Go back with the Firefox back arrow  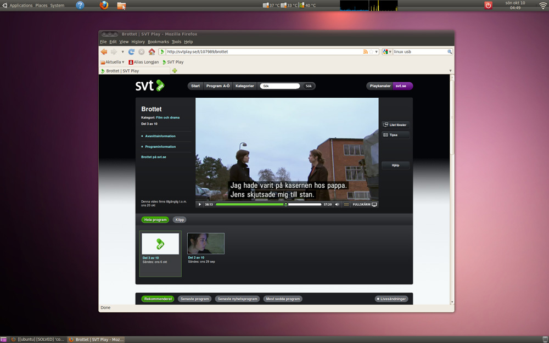pos(104,52)
